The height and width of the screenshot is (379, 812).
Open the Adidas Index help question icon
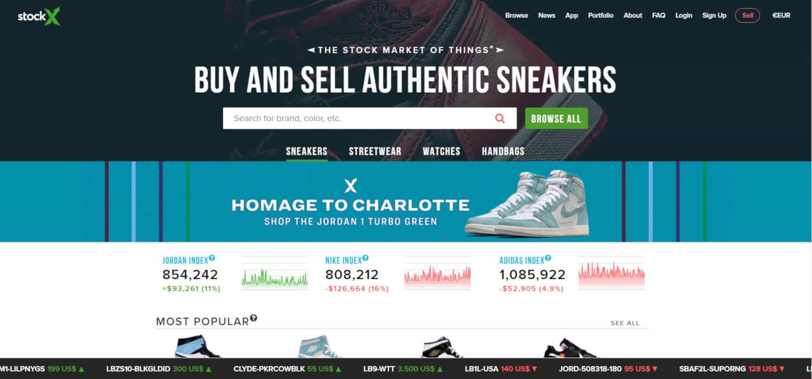pyautogui.click(x=548, y=258)
